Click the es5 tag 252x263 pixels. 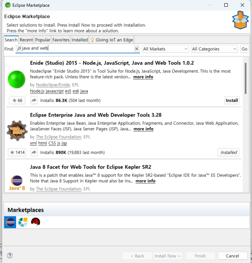pyautogui.click(x=68, y=91)
